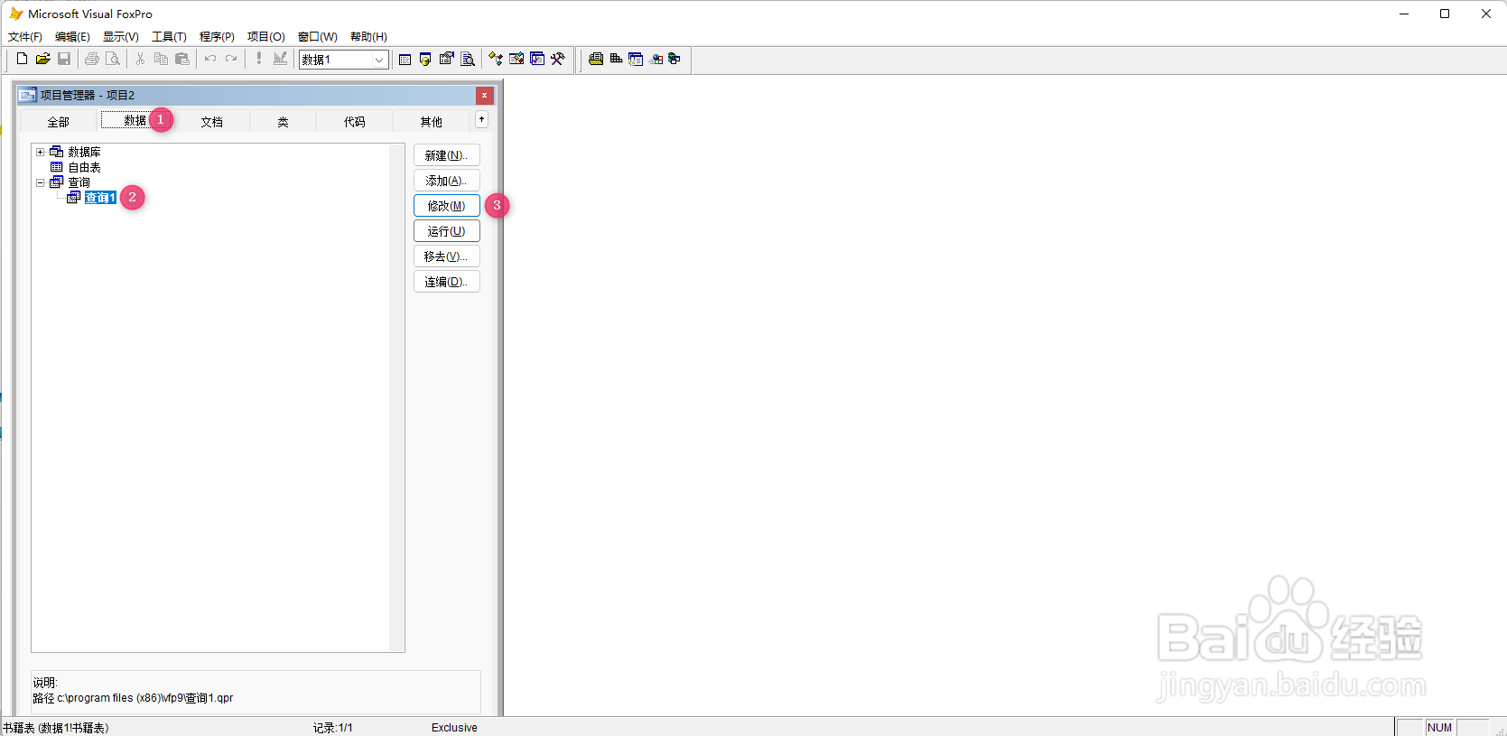The image size is (1507, 736).
Task: Click the 移去(V) button
Action: pos(446,256)
